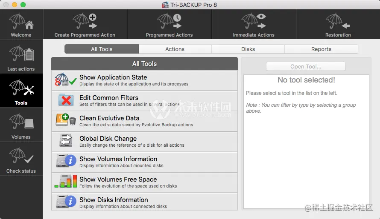Select the 'Show Disks Information' title text
380x219 pixels.
point(114,200)
